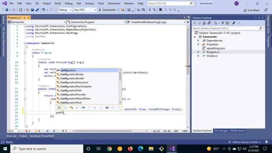272x153 pixels.
Task: Select ConfigurationProvider in IntelliSense list
Action: point(73,94)
